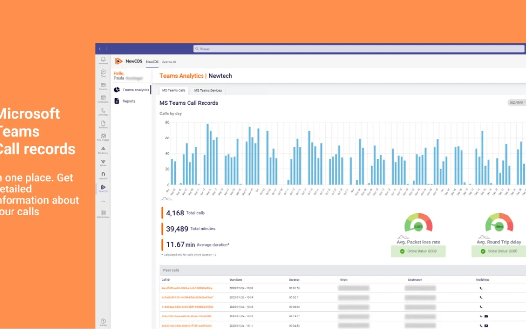This screenshot has width=526, height=329.
Task: Click the Buscar search field
Action: click(x=359, y=49)
